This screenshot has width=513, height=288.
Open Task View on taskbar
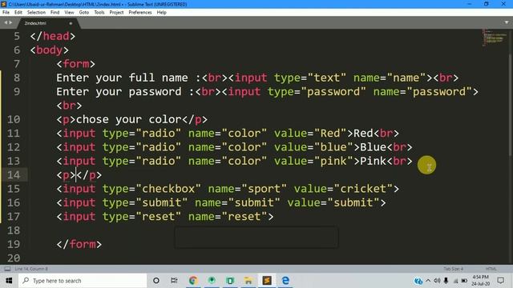point(174,281)
